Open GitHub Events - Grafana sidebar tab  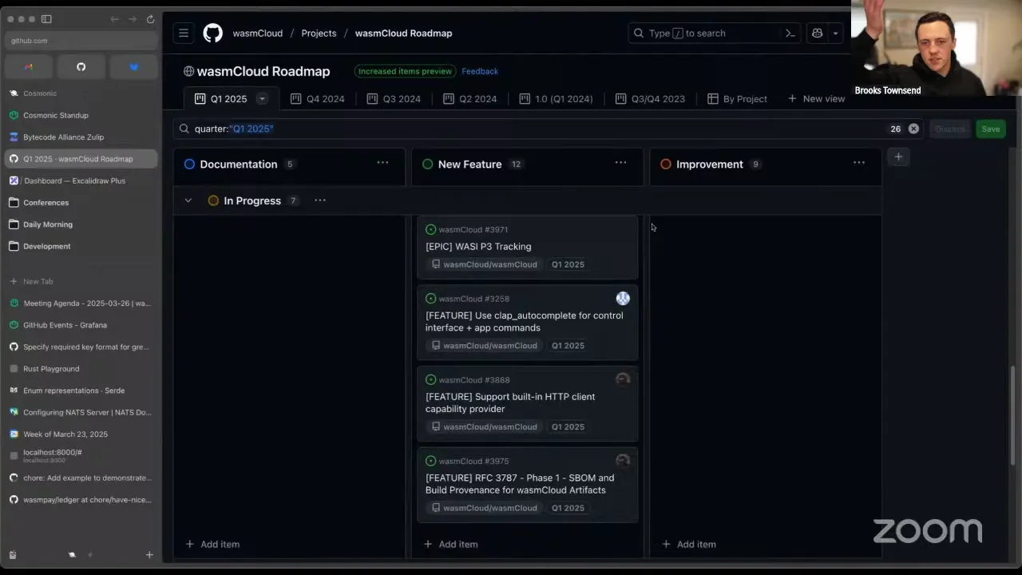coord(81,325)
